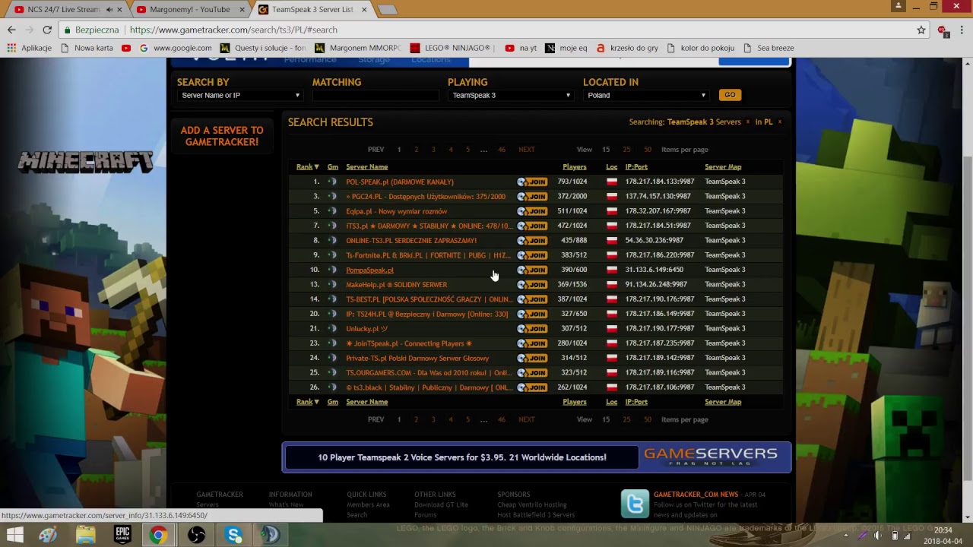Image resolution: width=973 pixels, height=547 pixels.
Task: Remove the TeamSpeak 3 Servers search filter
Action: (x=747, y=122)
